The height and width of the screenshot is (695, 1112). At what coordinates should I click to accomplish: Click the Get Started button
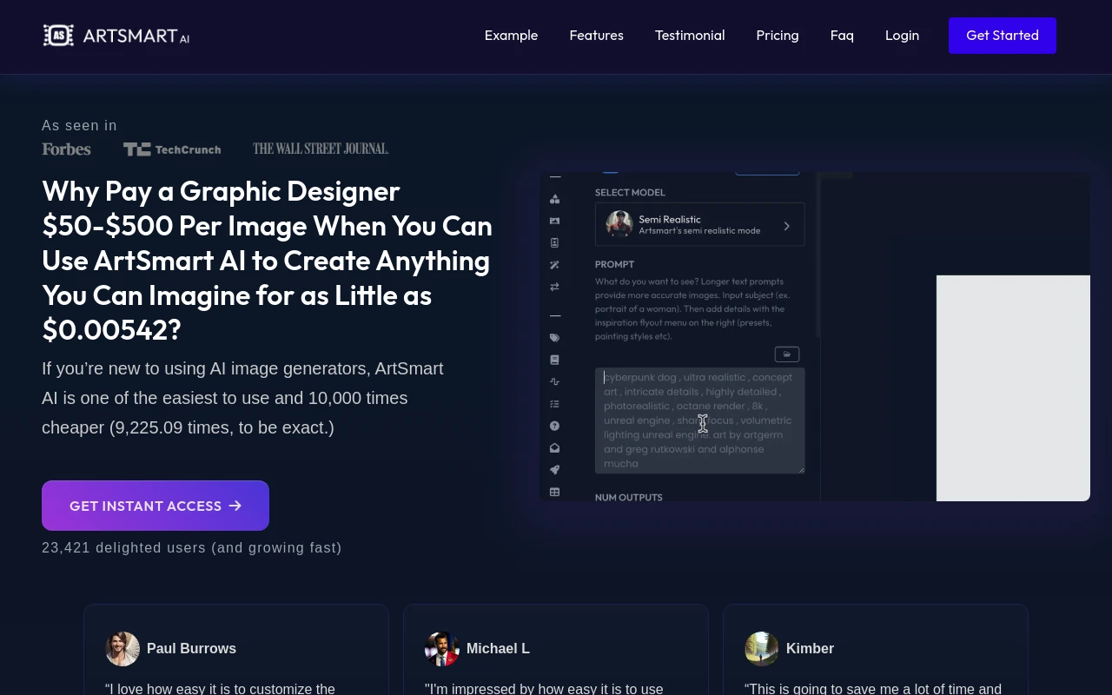click(1002, 36)
